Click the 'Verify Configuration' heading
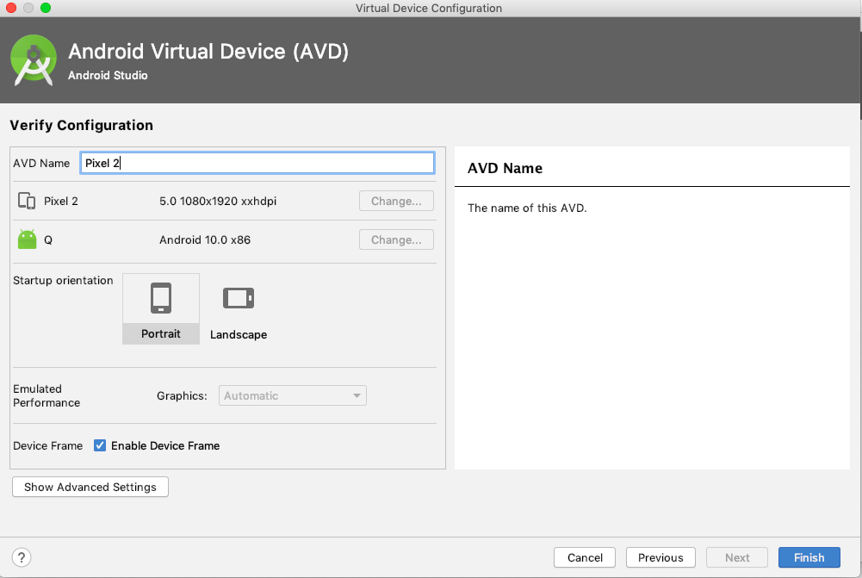The height and width of the screenshot is (578, 862). point(81,125)
